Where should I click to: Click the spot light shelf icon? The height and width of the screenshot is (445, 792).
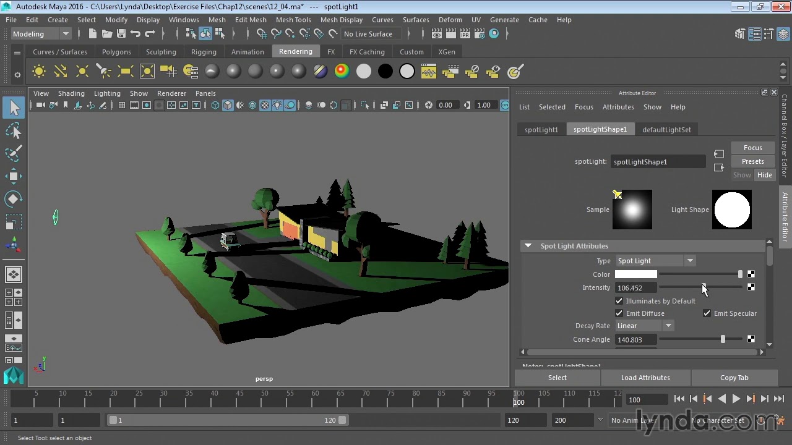[x=104, y=72]
